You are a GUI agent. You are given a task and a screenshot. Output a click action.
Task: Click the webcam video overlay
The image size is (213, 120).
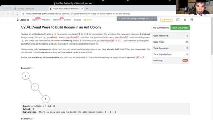coord(194,7)
